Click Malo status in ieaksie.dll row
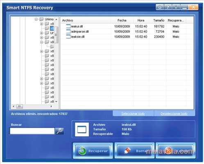204x164 pixels. [176, 36]
